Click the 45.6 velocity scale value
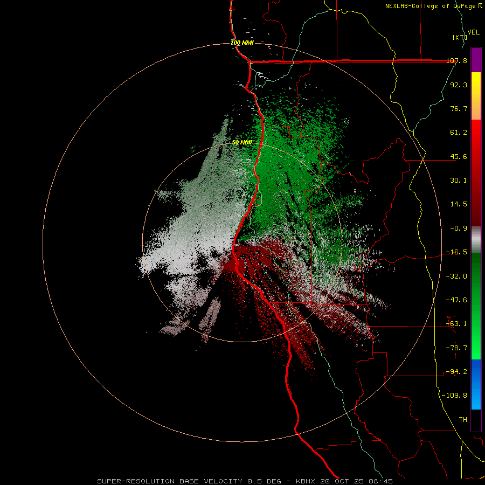The image size is (485, 485). tap(459, 156)
